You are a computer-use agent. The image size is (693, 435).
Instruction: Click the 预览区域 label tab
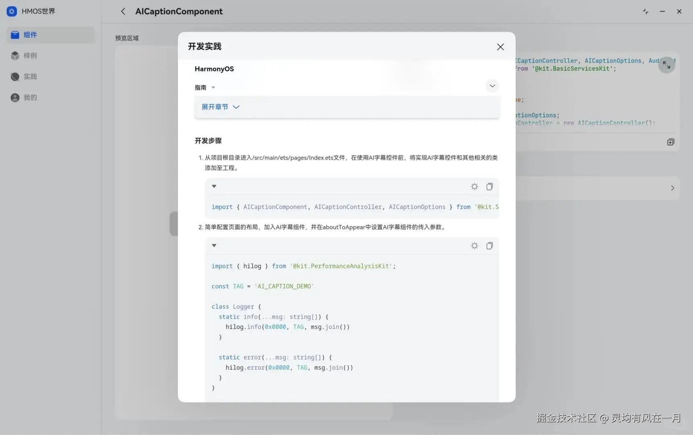click(127, 38)
